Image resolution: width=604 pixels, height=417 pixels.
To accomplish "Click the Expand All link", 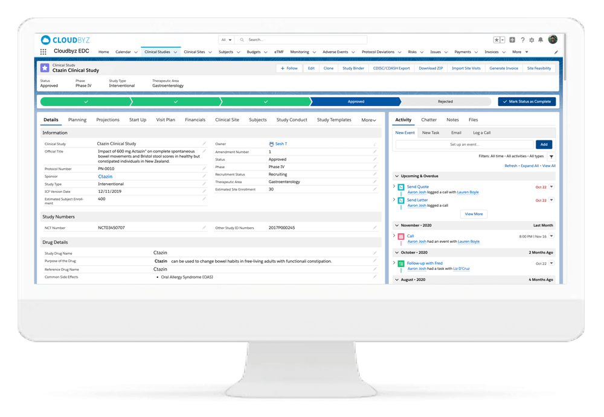I will (530, 166).
